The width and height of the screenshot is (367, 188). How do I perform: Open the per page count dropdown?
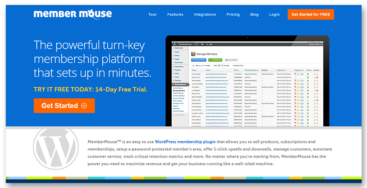219,65
